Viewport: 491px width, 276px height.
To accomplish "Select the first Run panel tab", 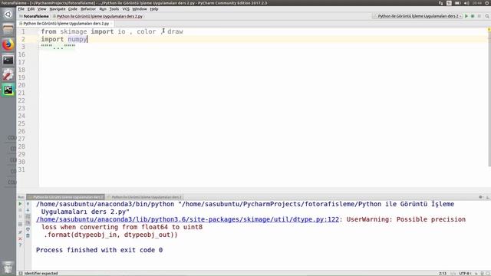I will click(x=65, y=197).
